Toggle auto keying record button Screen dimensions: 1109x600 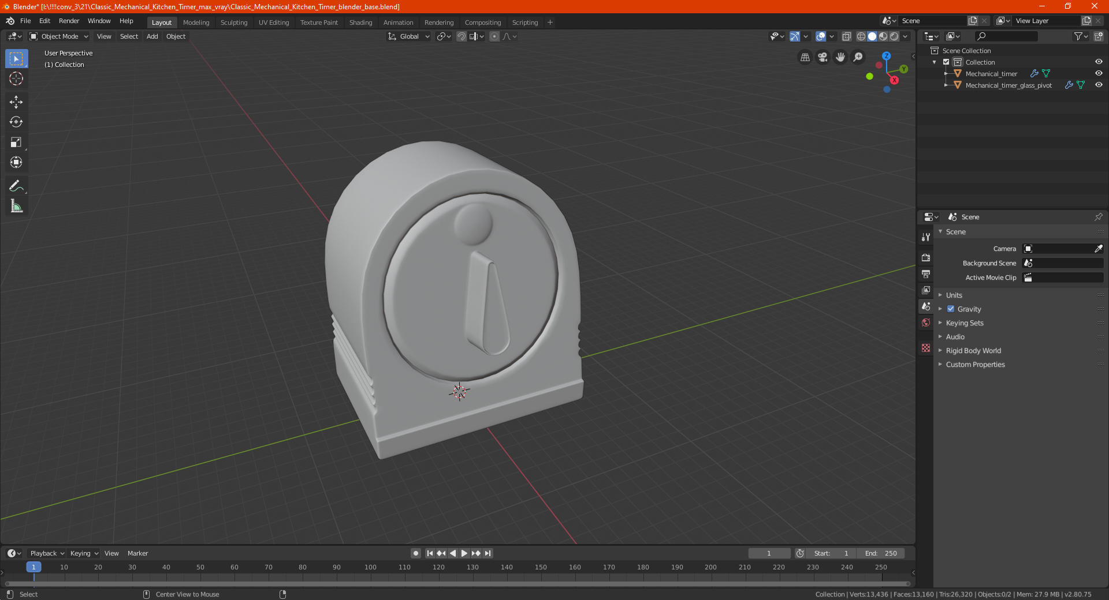[x=415, y=553]
